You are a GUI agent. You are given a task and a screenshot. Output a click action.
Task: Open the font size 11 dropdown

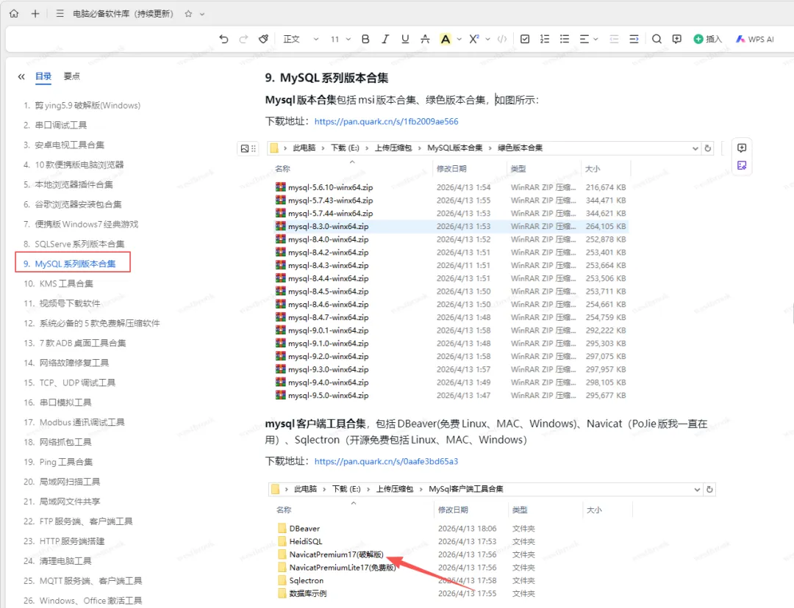click(x=340, y=39)
